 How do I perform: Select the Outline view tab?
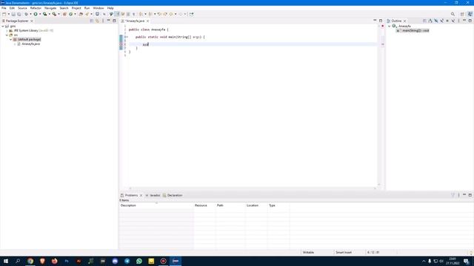click(x=396, y=21)
